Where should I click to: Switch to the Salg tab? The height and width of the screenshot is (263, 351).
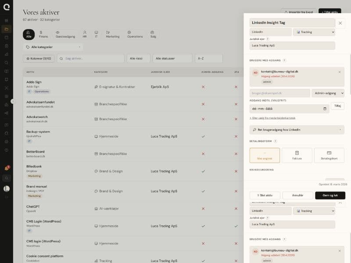153,35
